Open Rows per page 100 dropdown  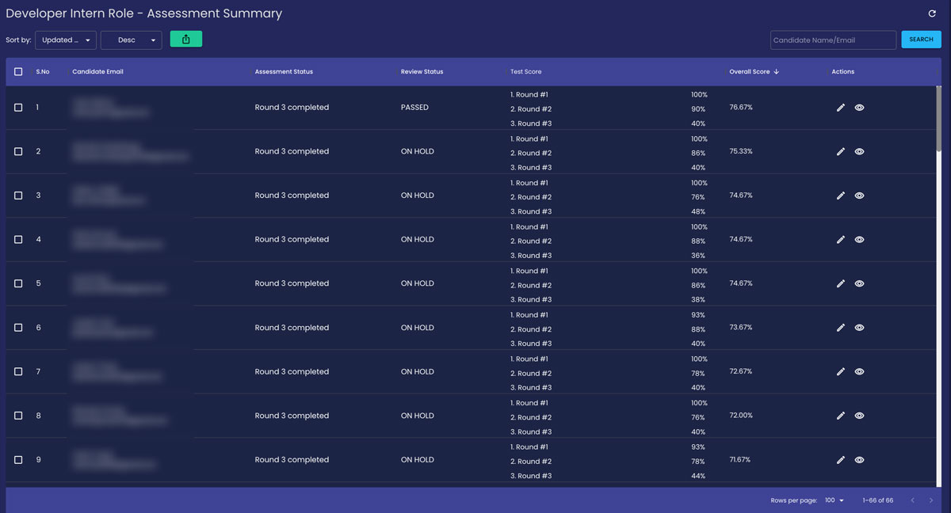834,500
